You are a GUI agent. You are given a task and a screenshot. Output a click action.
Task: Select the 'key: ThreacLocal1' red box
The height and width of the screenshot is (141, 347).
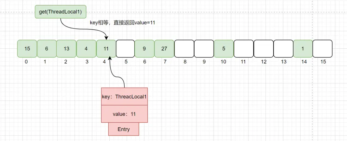(x=124, y=96)
